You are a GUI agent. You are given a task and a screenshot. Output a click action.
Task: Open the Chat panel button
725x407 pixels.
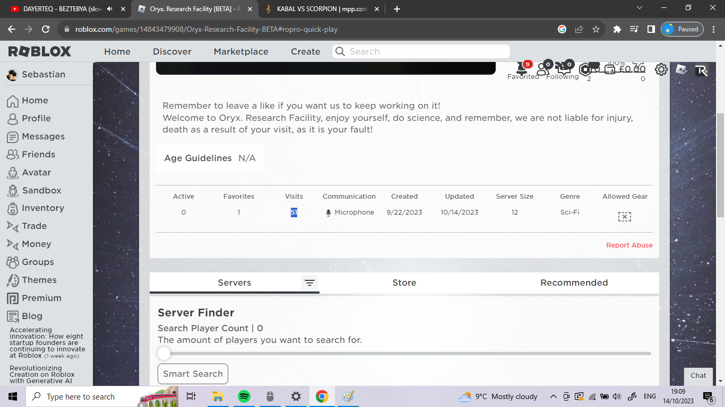pos(698,375)
